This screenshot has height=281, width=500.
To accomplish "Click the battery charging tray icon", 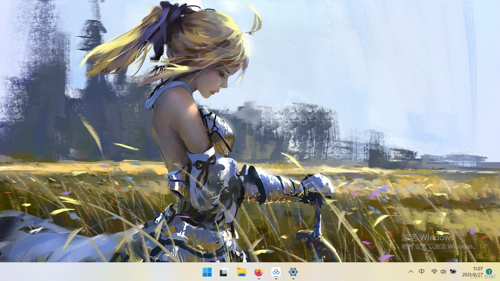I will click(453, 272).
